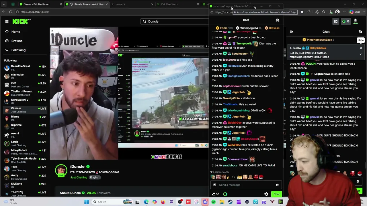Open Discord from the taskbar

point(205,202)
